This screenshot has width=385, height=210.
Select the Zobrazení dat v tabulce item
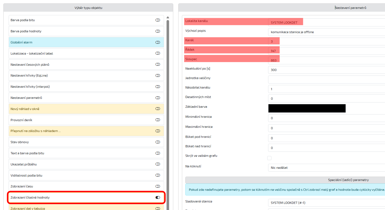click(x=84, y=208)
